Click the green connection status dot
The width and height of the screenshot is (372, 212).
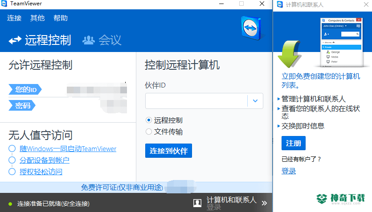[x=10, y=204]
